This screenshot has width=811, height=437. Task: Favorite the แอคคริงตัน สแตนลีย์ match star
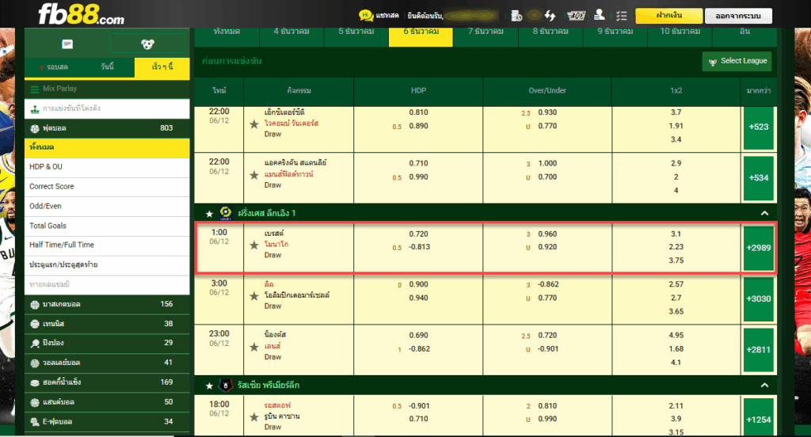pyautogui.click(x=254, y=175)
